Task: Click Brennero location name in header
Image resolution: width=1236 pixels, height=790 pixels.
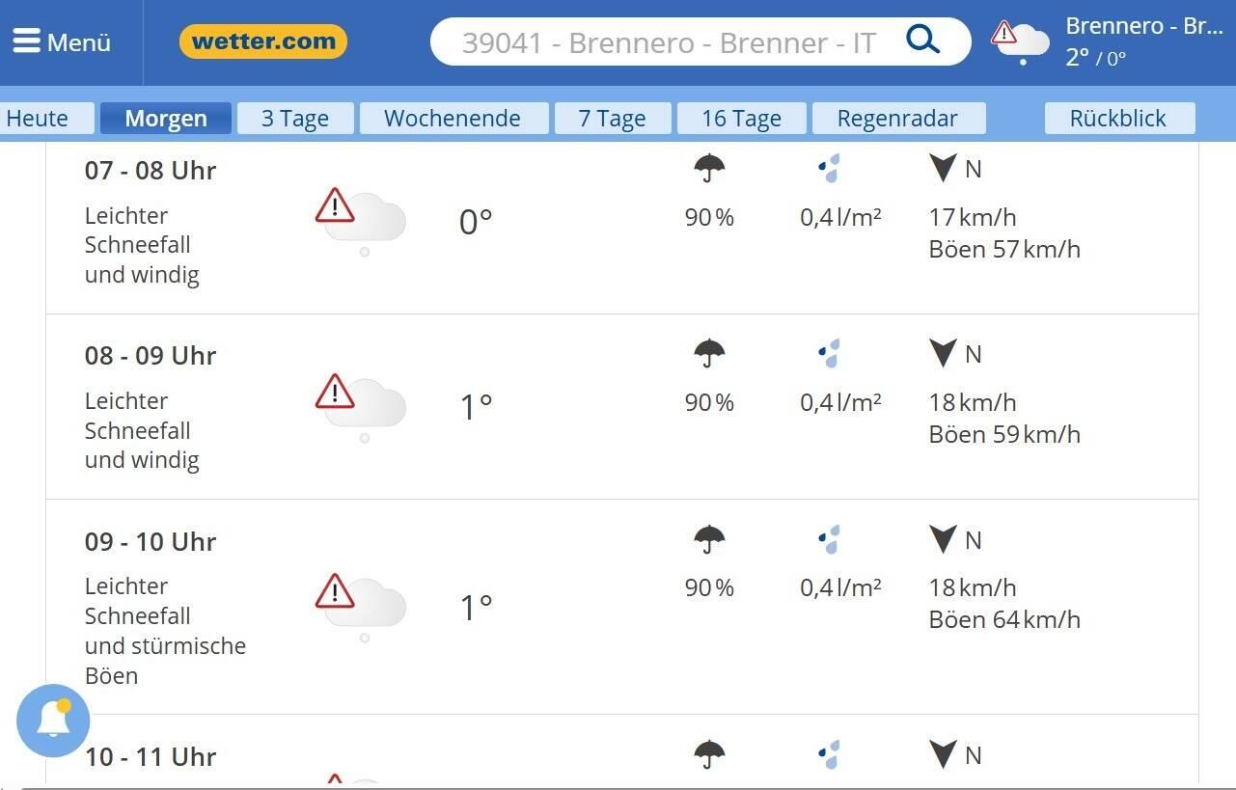Action: click(x=1143, y=26)
